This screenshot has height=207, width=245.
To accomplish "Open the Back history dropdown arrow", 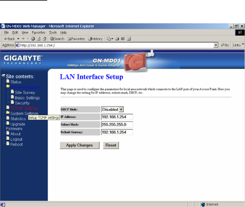I will 18,39.
